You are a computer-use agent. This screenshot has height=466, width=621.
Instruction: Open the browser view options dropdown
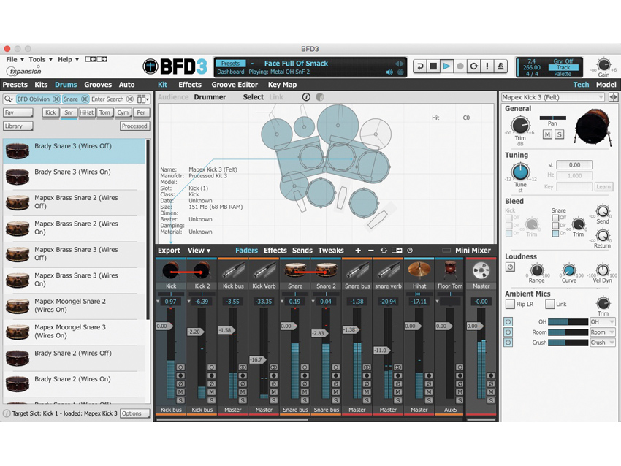tap(143, 99)
